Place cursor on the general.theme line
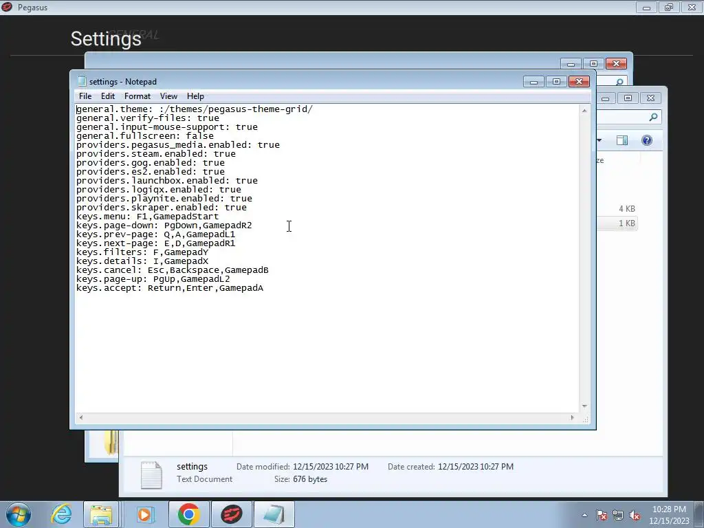Image resolution: width=704 pixels, height=528 pixels. click(x=195, y=109)
